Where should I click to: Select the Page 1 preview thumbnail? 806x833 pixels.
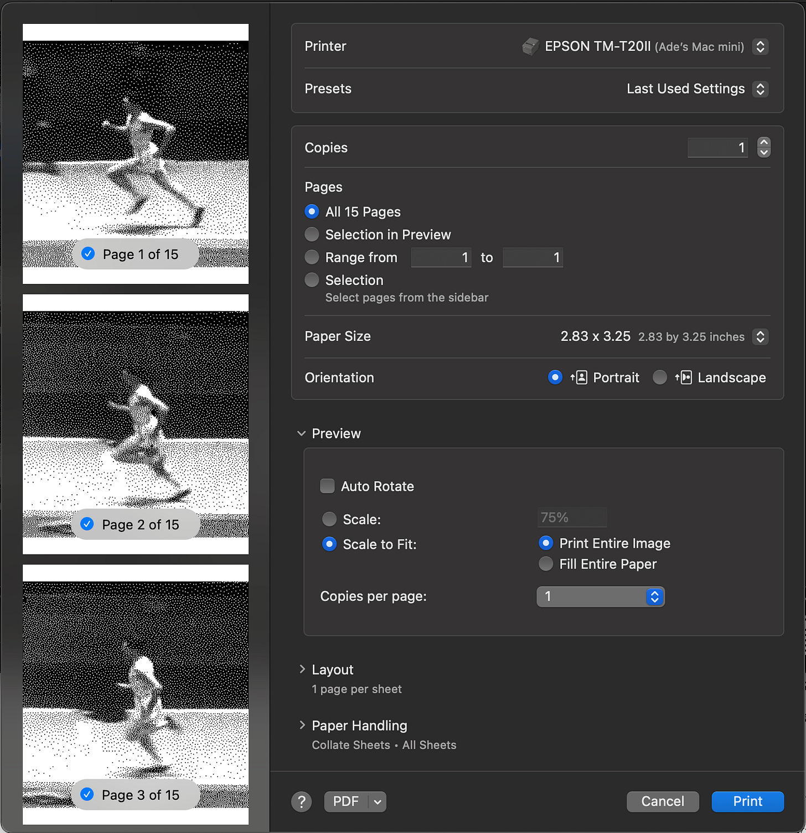tap(136, 154)
